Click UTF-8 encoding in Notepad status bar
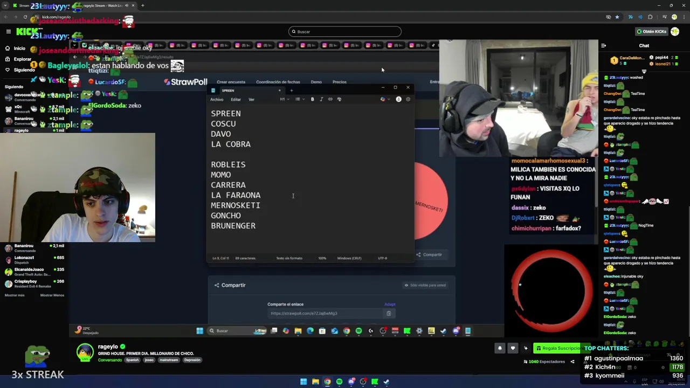 tap(383, 258)
